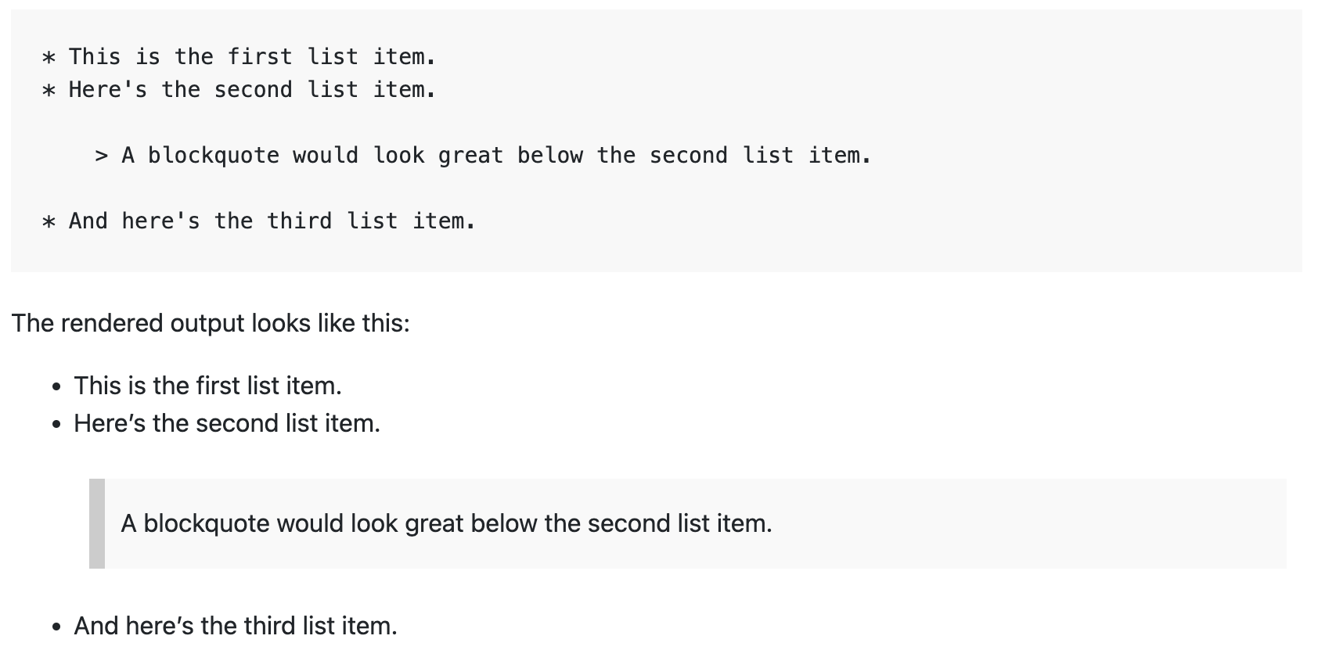1318x668 pixels.
Task: Click rendered bullet 'Here's the second list item.'
Action: coord(227,423)
